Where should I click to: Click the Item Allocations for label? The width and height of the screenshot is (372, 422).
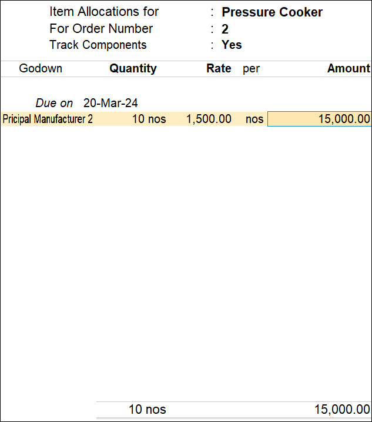(x=104, y=12)
